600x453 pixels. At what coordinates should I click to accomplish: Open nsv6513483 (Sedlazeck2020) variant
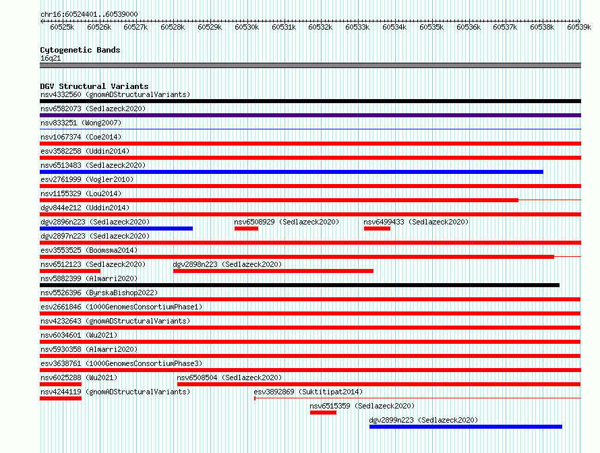click(x=93, y=165)
